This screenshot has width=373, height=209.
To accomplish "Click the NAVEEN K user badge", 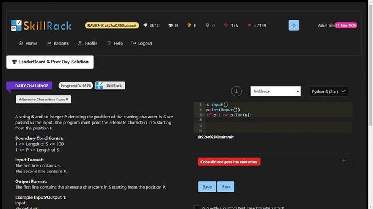I will point(112,26).
